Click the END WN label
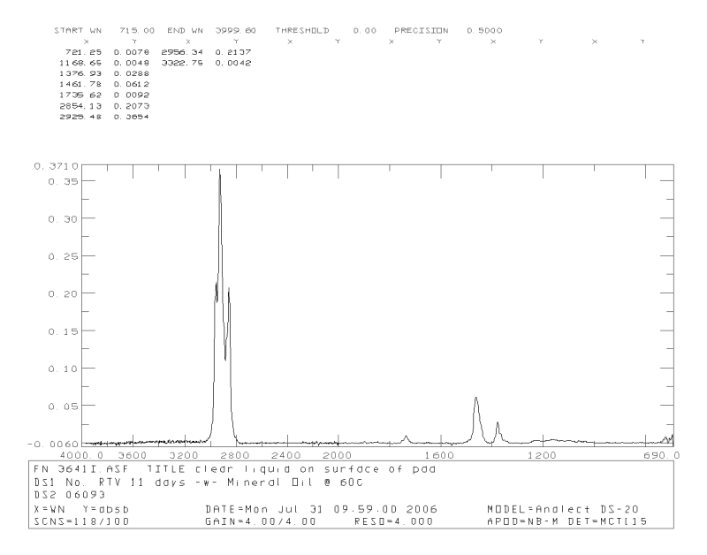 (186, 31)
